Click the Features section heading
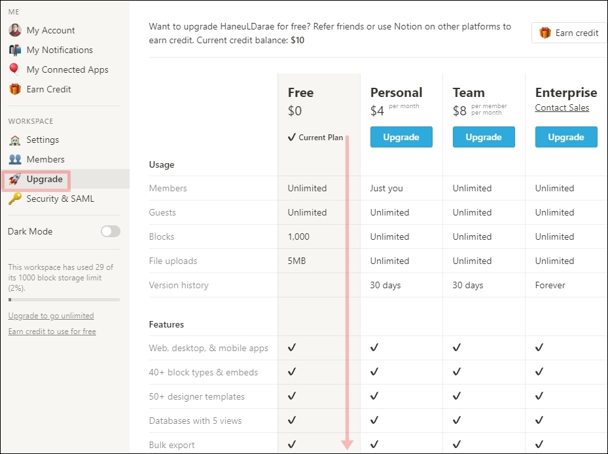This screenshot has width=608, height=454. [166, 324]
